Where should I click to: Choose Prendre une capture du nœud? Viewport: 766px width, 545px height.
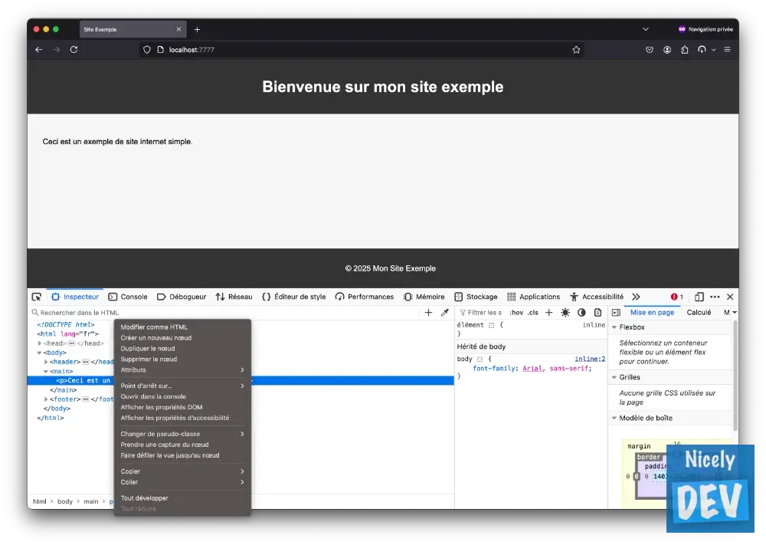(182, 445)
